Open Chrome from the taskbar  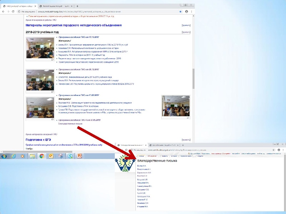tap(41, 156)
